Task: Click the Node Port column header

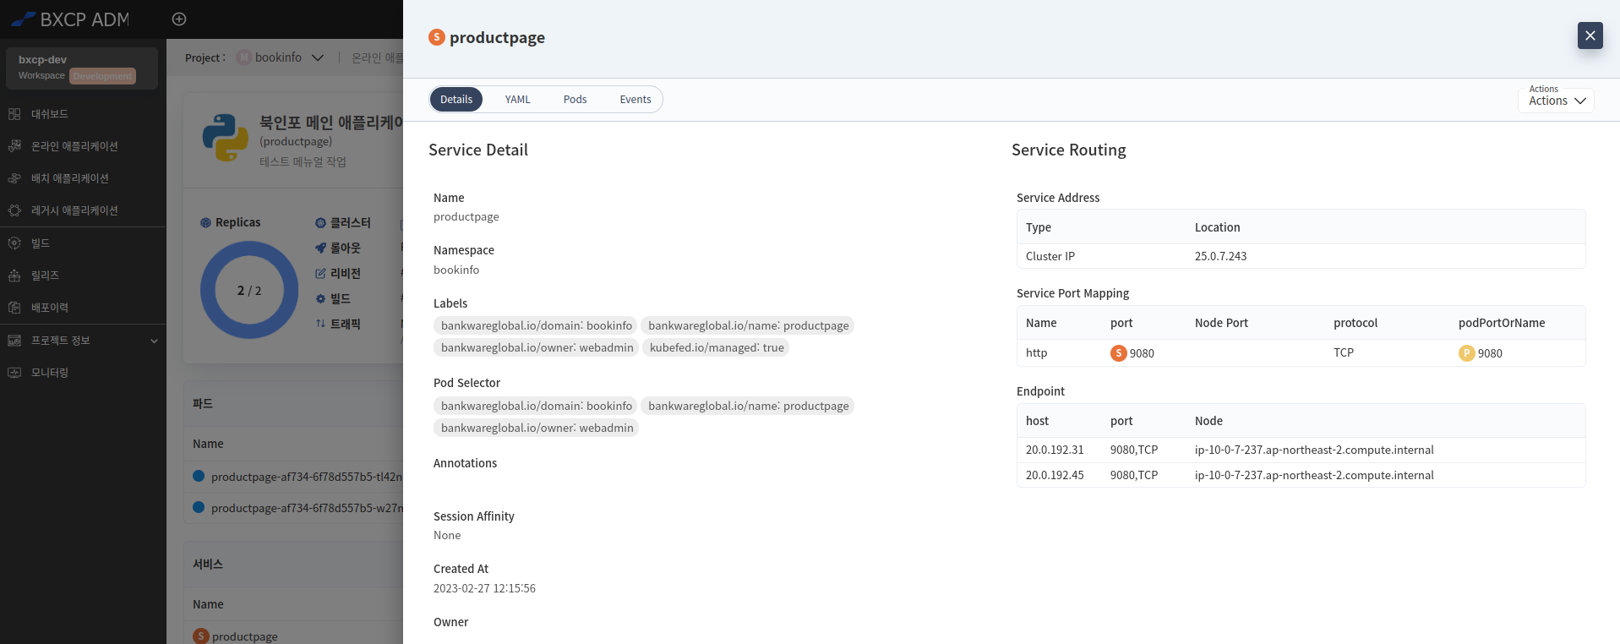Action: [1221, 323]
